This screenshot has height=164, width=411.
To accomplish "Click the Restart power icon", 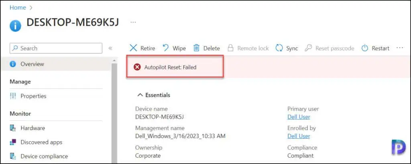I will 365,48.
